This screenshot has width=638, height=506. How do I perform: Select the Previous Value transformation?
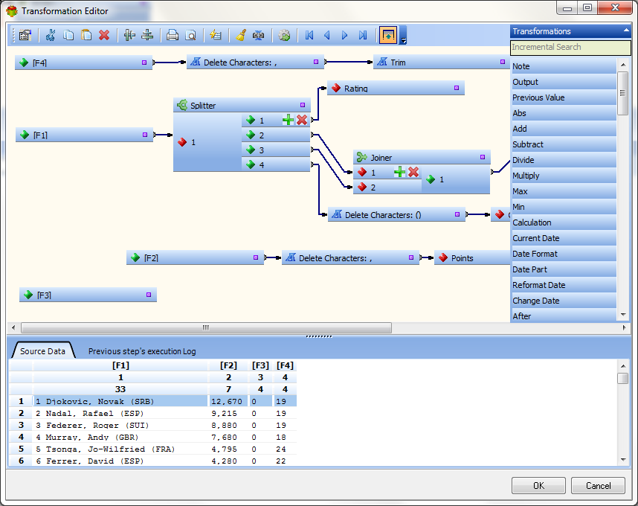click(564, 97)
